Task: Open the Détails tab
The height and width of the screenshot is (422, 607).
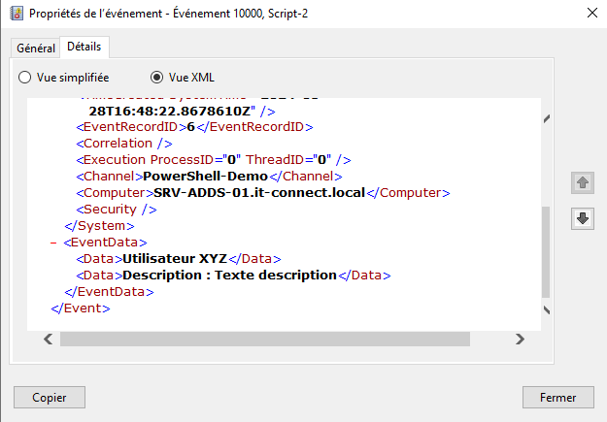Action: pyautogui.click(x=84, y=47)
